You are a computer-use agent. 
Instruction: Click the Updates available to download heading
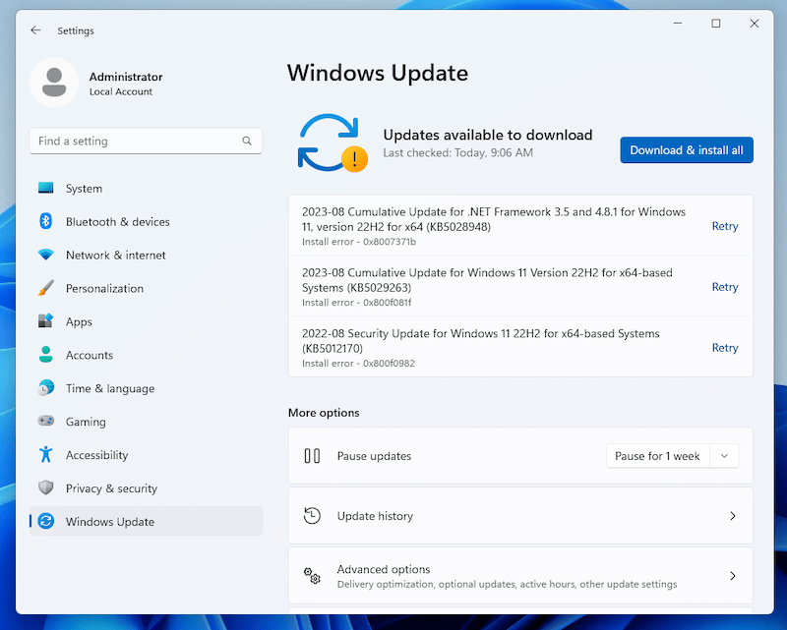point(488,135)
